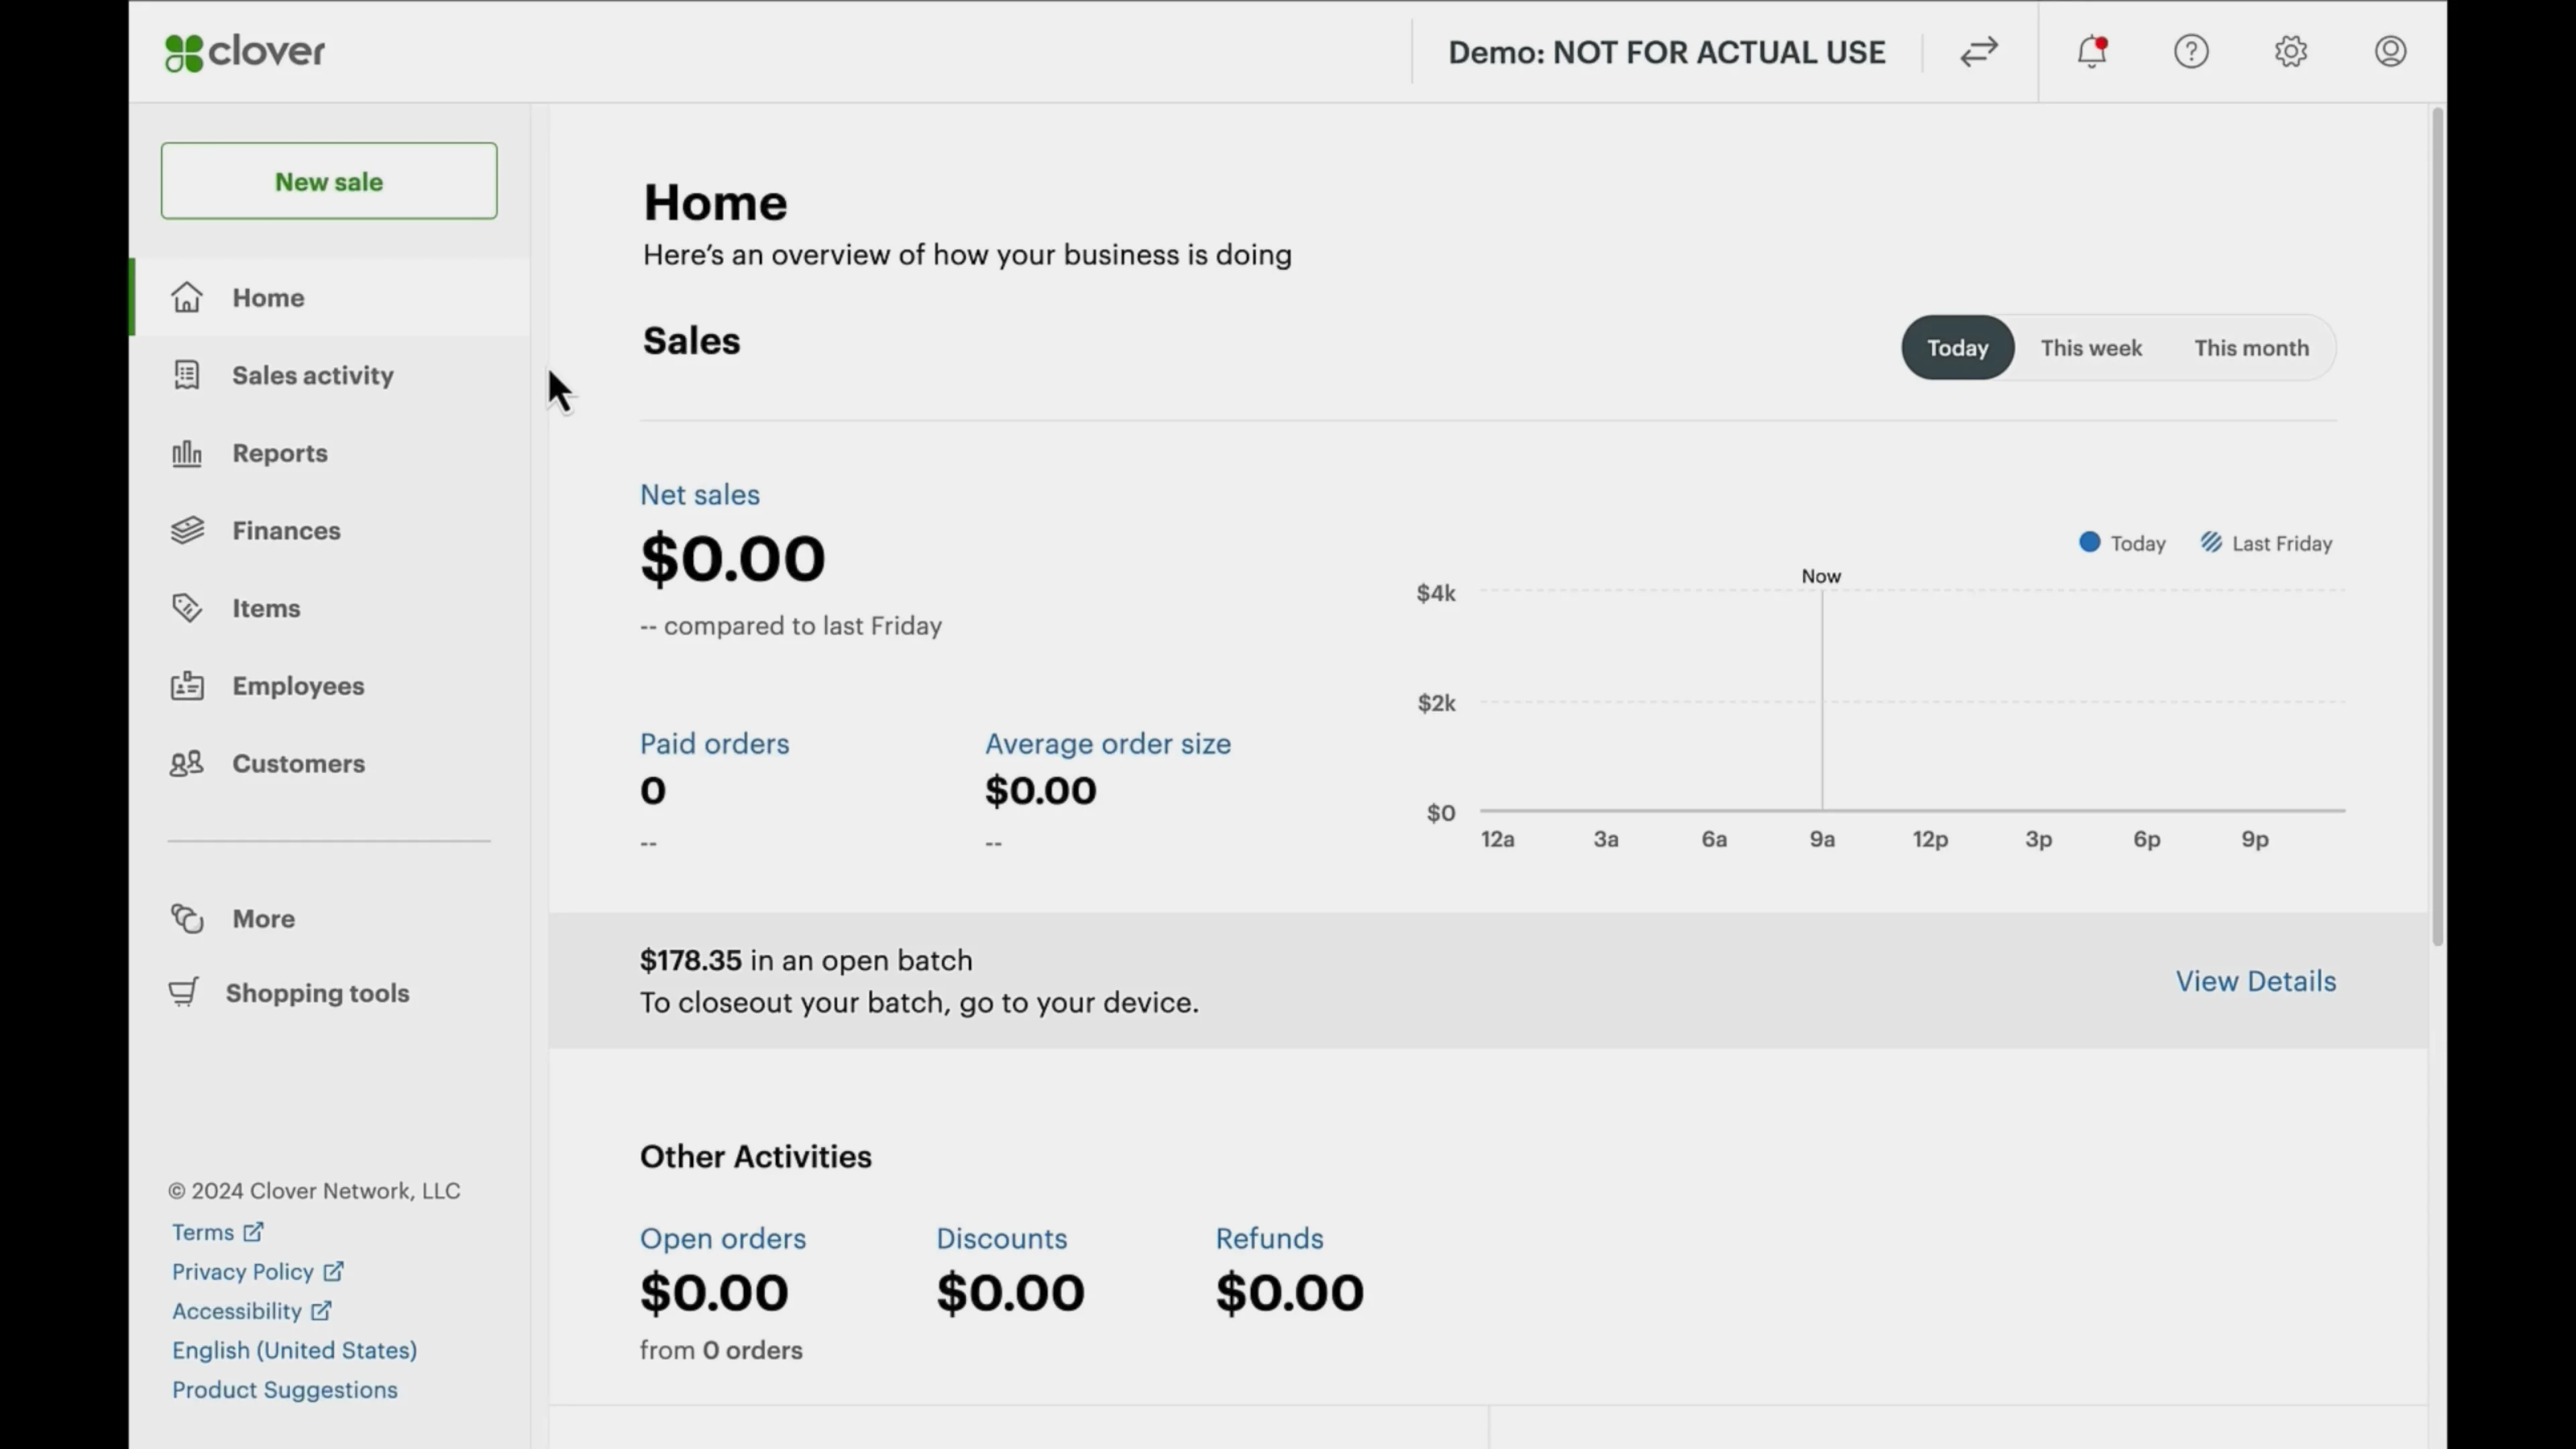The height and width of the screenshot is (1449, 2576).
Task: Go to Home in the sidebar
Action: [330, 297]
